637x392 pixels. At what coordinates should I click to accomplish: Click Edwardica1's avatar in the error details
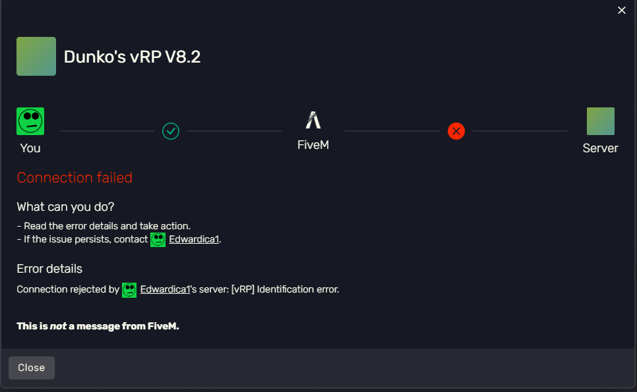click(x=129, y=290)
